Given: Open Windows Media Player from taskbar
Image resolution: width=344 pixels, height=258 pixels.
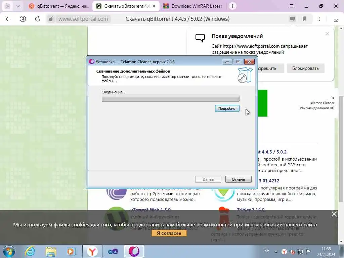Looking at the screenshot, I should tap(71, 251).
